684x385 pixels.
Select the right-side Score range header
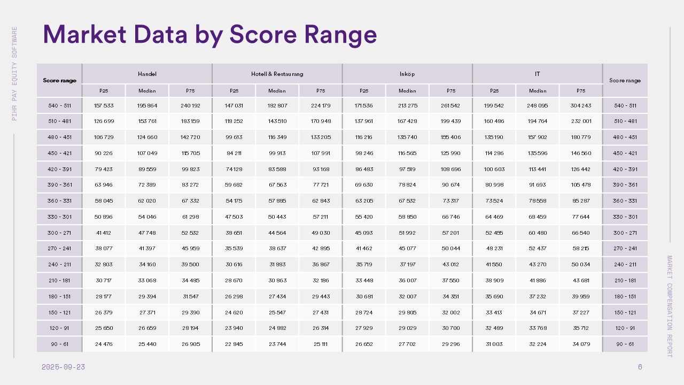tap(625, 80)
